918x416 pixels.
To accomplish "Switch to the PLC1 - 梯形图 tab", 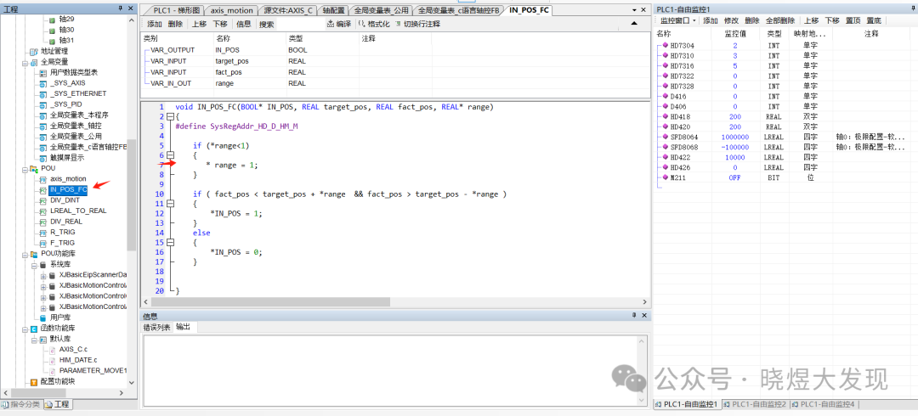I will tap(177, 10).
